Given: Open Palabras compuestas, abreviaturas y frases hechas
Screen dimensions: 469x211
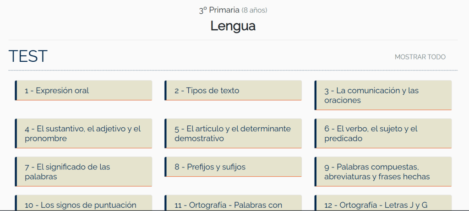Looking at the screenshot, I should point(383,172).
